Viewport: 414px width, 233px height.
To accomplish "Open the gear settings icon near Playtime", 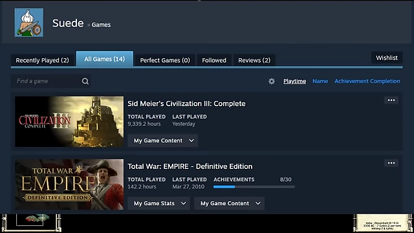I will 272,81.
